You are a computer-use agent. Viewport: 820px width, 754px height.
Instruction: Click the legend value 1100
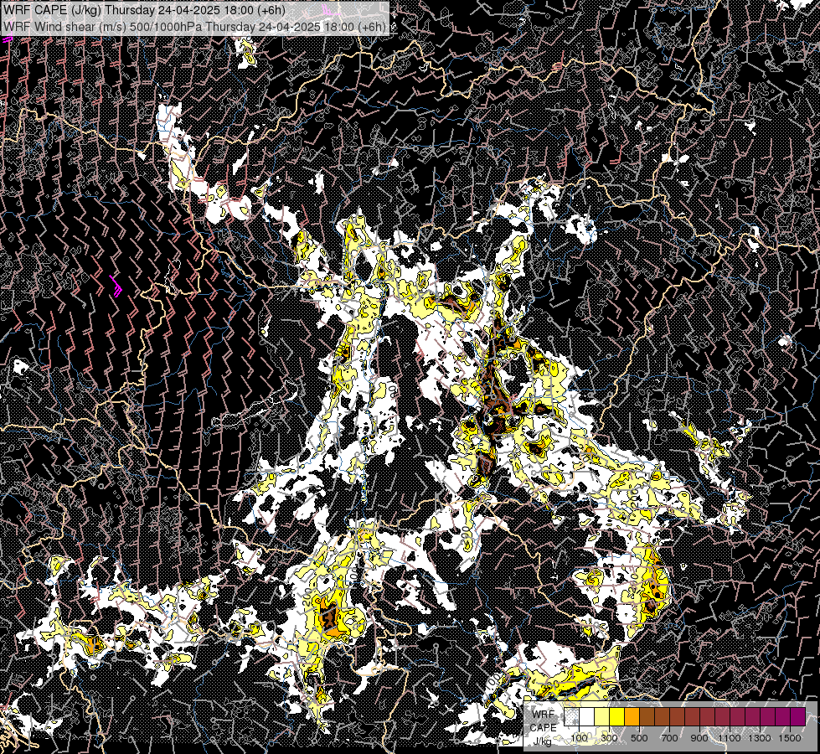(x=730, y=738)
